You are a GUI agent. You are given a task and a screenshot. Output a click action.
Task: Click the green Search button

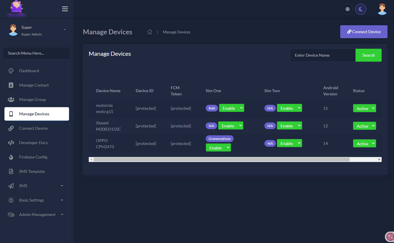[368, 55]
